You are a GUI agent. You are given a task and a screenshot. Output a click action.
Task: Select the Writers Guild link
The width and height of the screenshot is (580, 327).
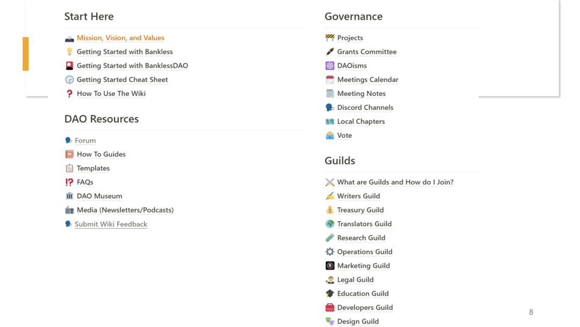click(x=358, y=196)
